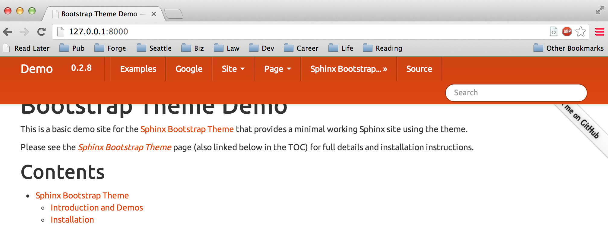Open the Biz bookmarks folder
Image resolution: width=608 pixels, height=225 pixels.
coord(192,48)
